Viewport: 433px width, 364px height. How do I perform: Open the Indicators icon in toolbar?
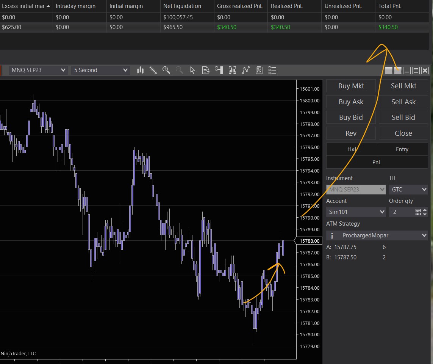(x=246, y=70)
